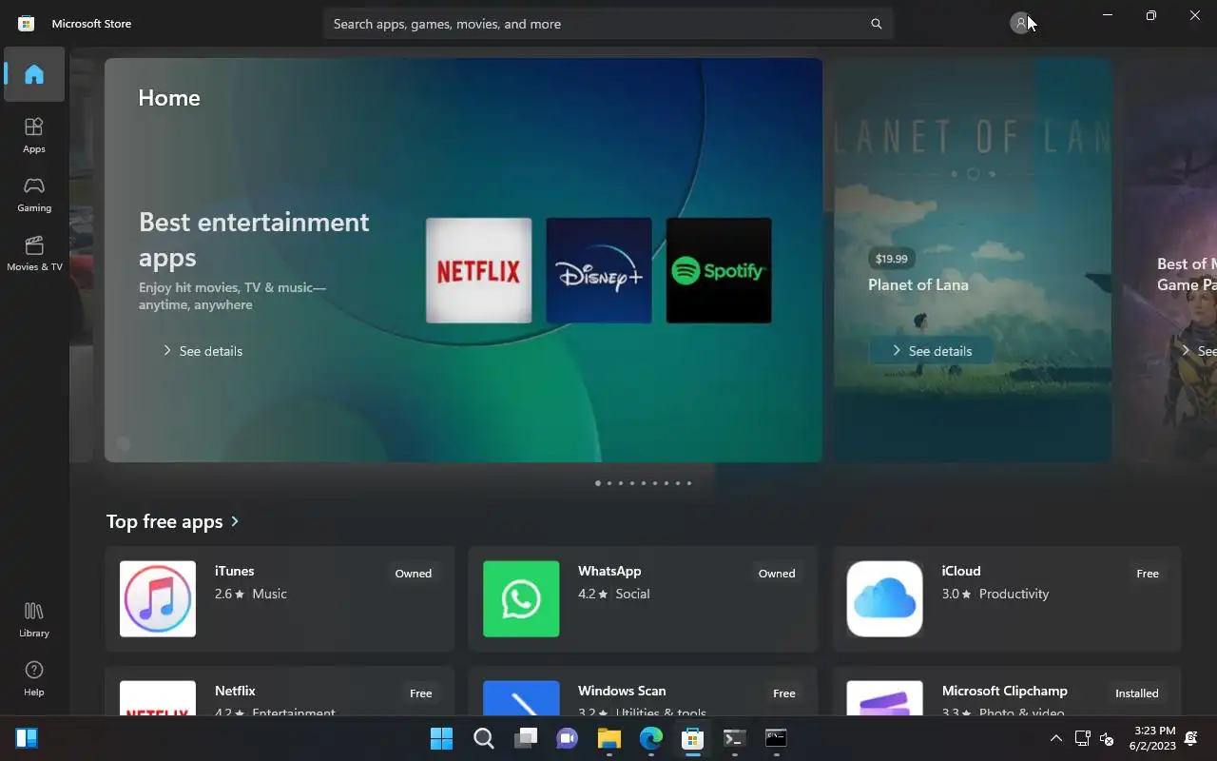Click the Microsoft Store logo in title bar
Viewport: 1217px width, 761px height.
click(27, 24)
